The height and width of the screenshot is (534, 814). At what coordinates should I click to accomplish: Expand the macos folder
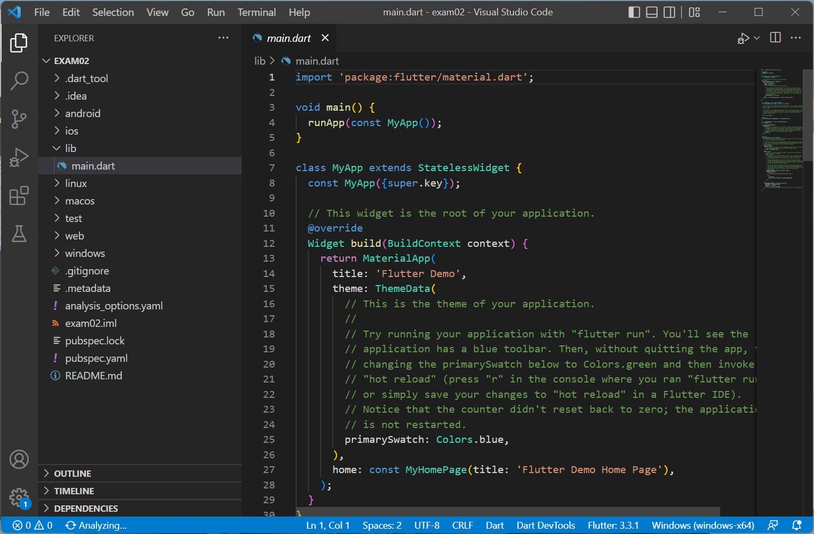point(140,201)
